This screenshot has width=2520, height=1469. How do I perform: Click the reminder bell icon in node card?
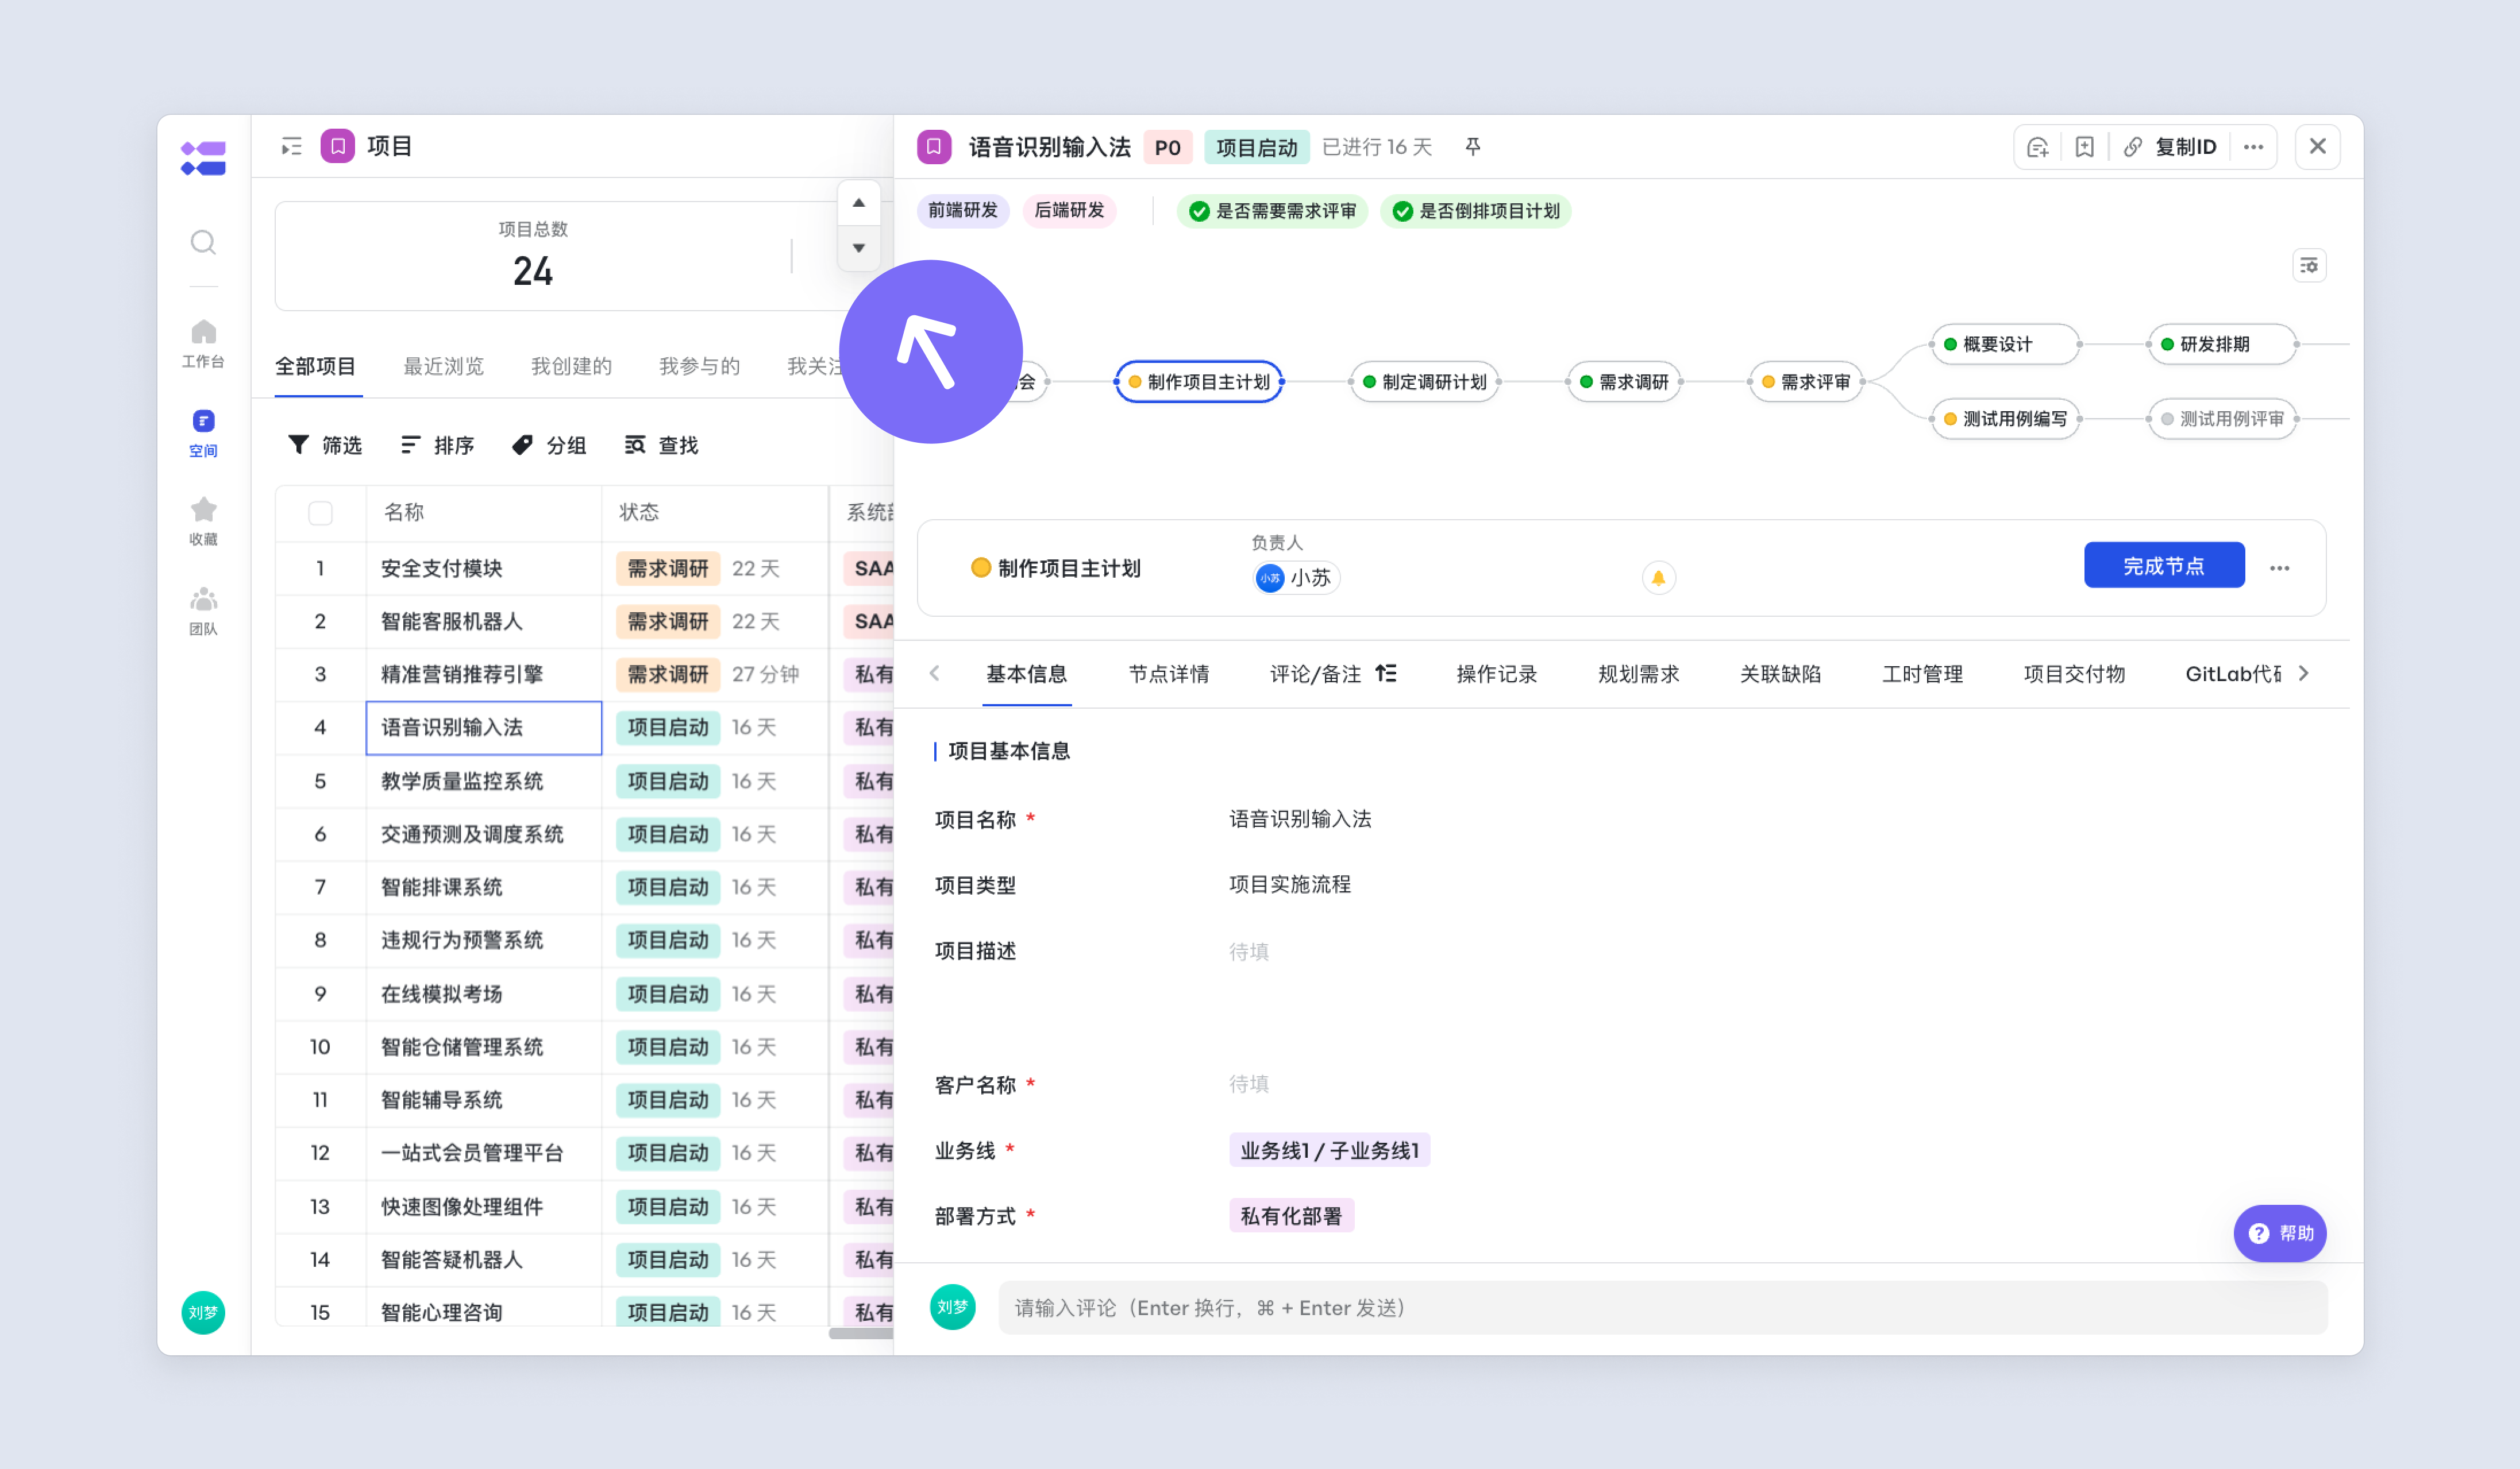pyautogui.click(x=1658, y=578)
